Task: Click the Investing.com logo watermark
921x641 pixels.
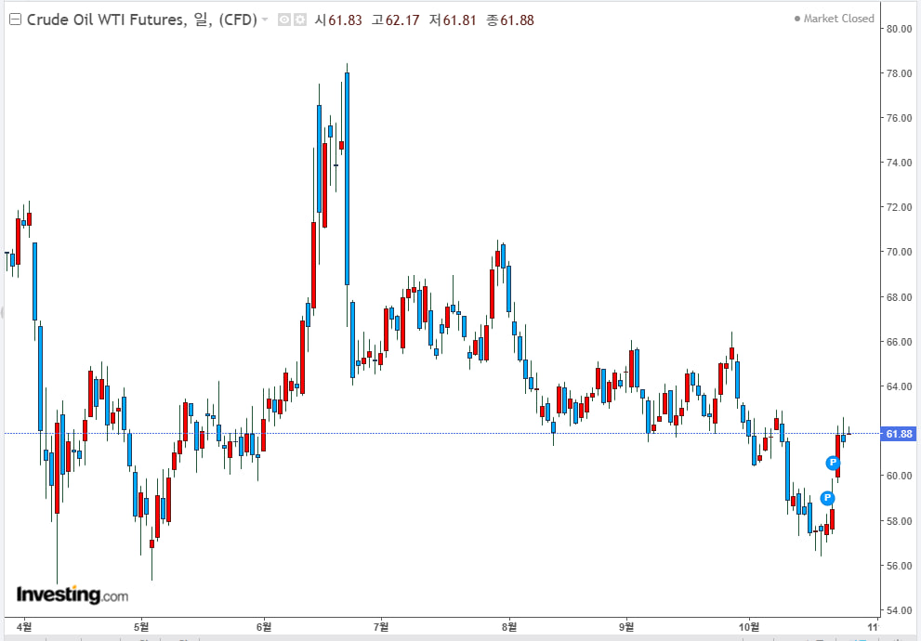Action: 72,595
